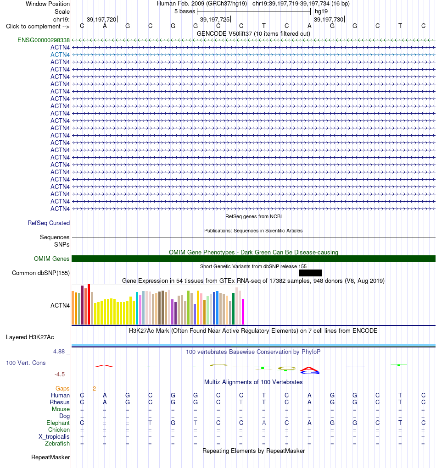Click the 39,197,720 coordinate label
Image resolution: width=436 pixels, height=468 pixels.
(x=101, y=19)
